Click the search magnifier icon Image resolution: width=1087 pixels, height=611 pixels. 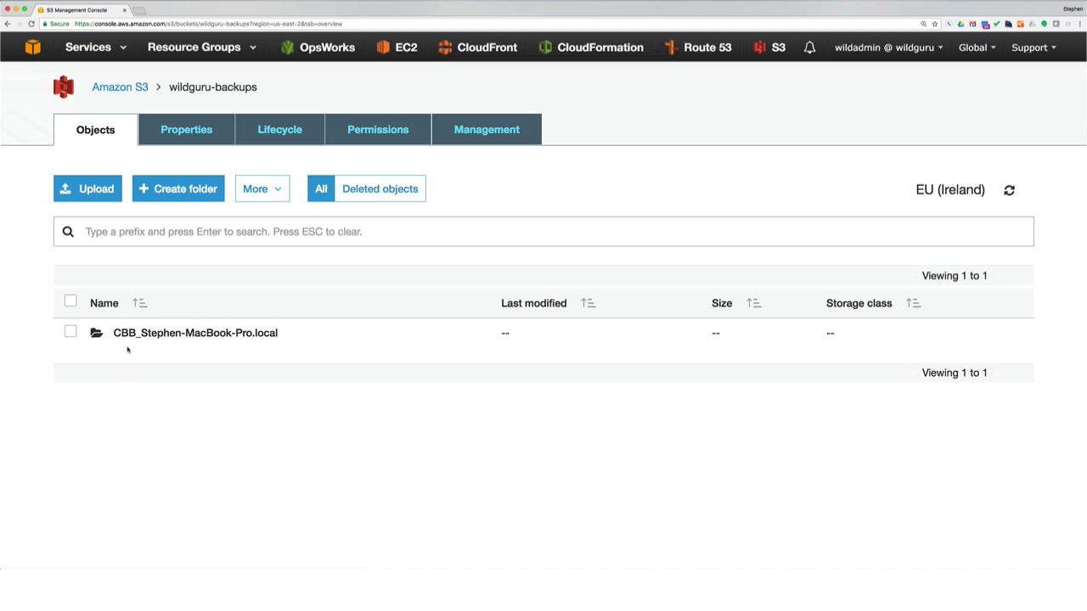click(68, 232)
